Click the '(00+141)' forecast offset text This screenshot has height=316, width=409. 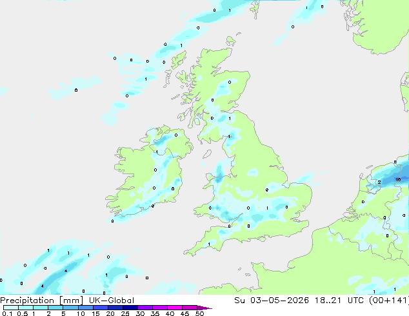click(x=389, y=301)
